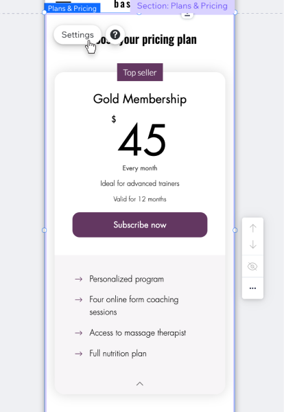Click the arrow bullet beside Full nutrition plan
This screenshot has height=412, width=284.
tap(79, 354)
